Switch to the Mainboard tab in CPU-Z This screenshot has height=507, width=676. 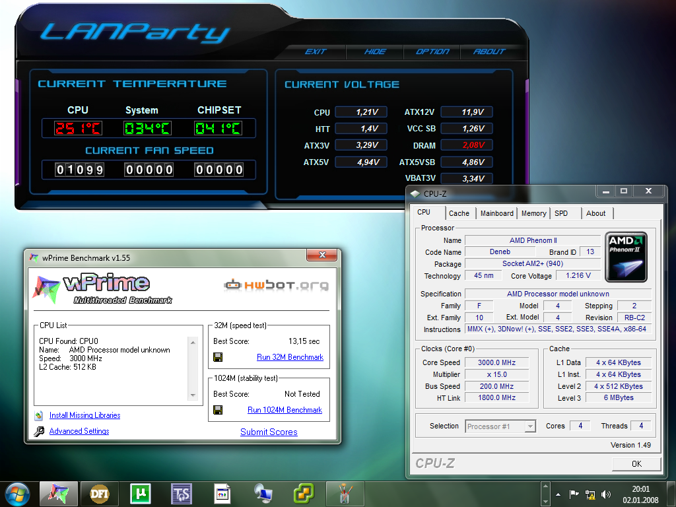pos(496,213)
